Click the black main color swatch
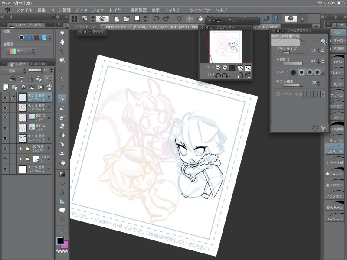Screen dimensions: 347x260 [x=60, y=240]
